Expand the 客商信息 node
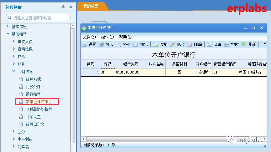Screen dimensions: 271x152 coord(14,49)
